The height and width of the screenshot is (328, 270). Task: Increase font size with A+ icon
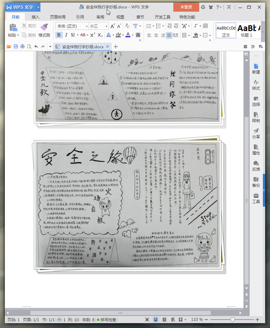click(113, 26)
